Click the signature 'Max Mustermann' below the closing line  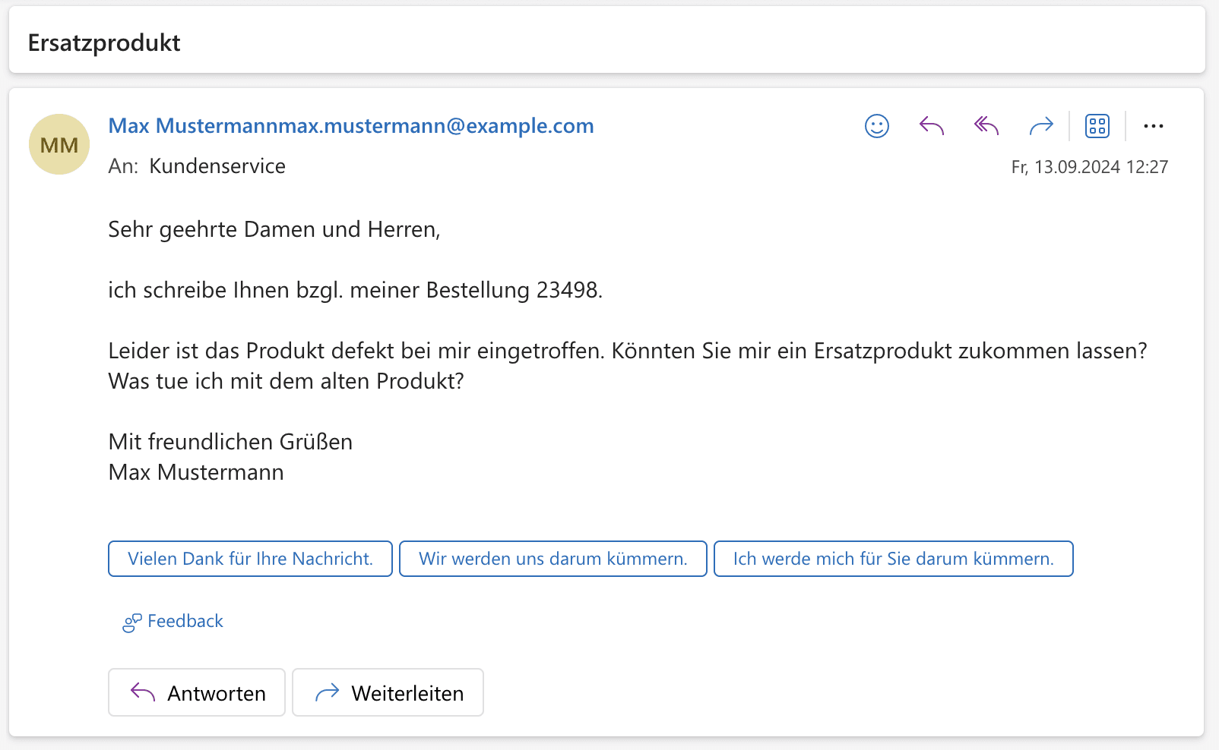pos(196,472)
